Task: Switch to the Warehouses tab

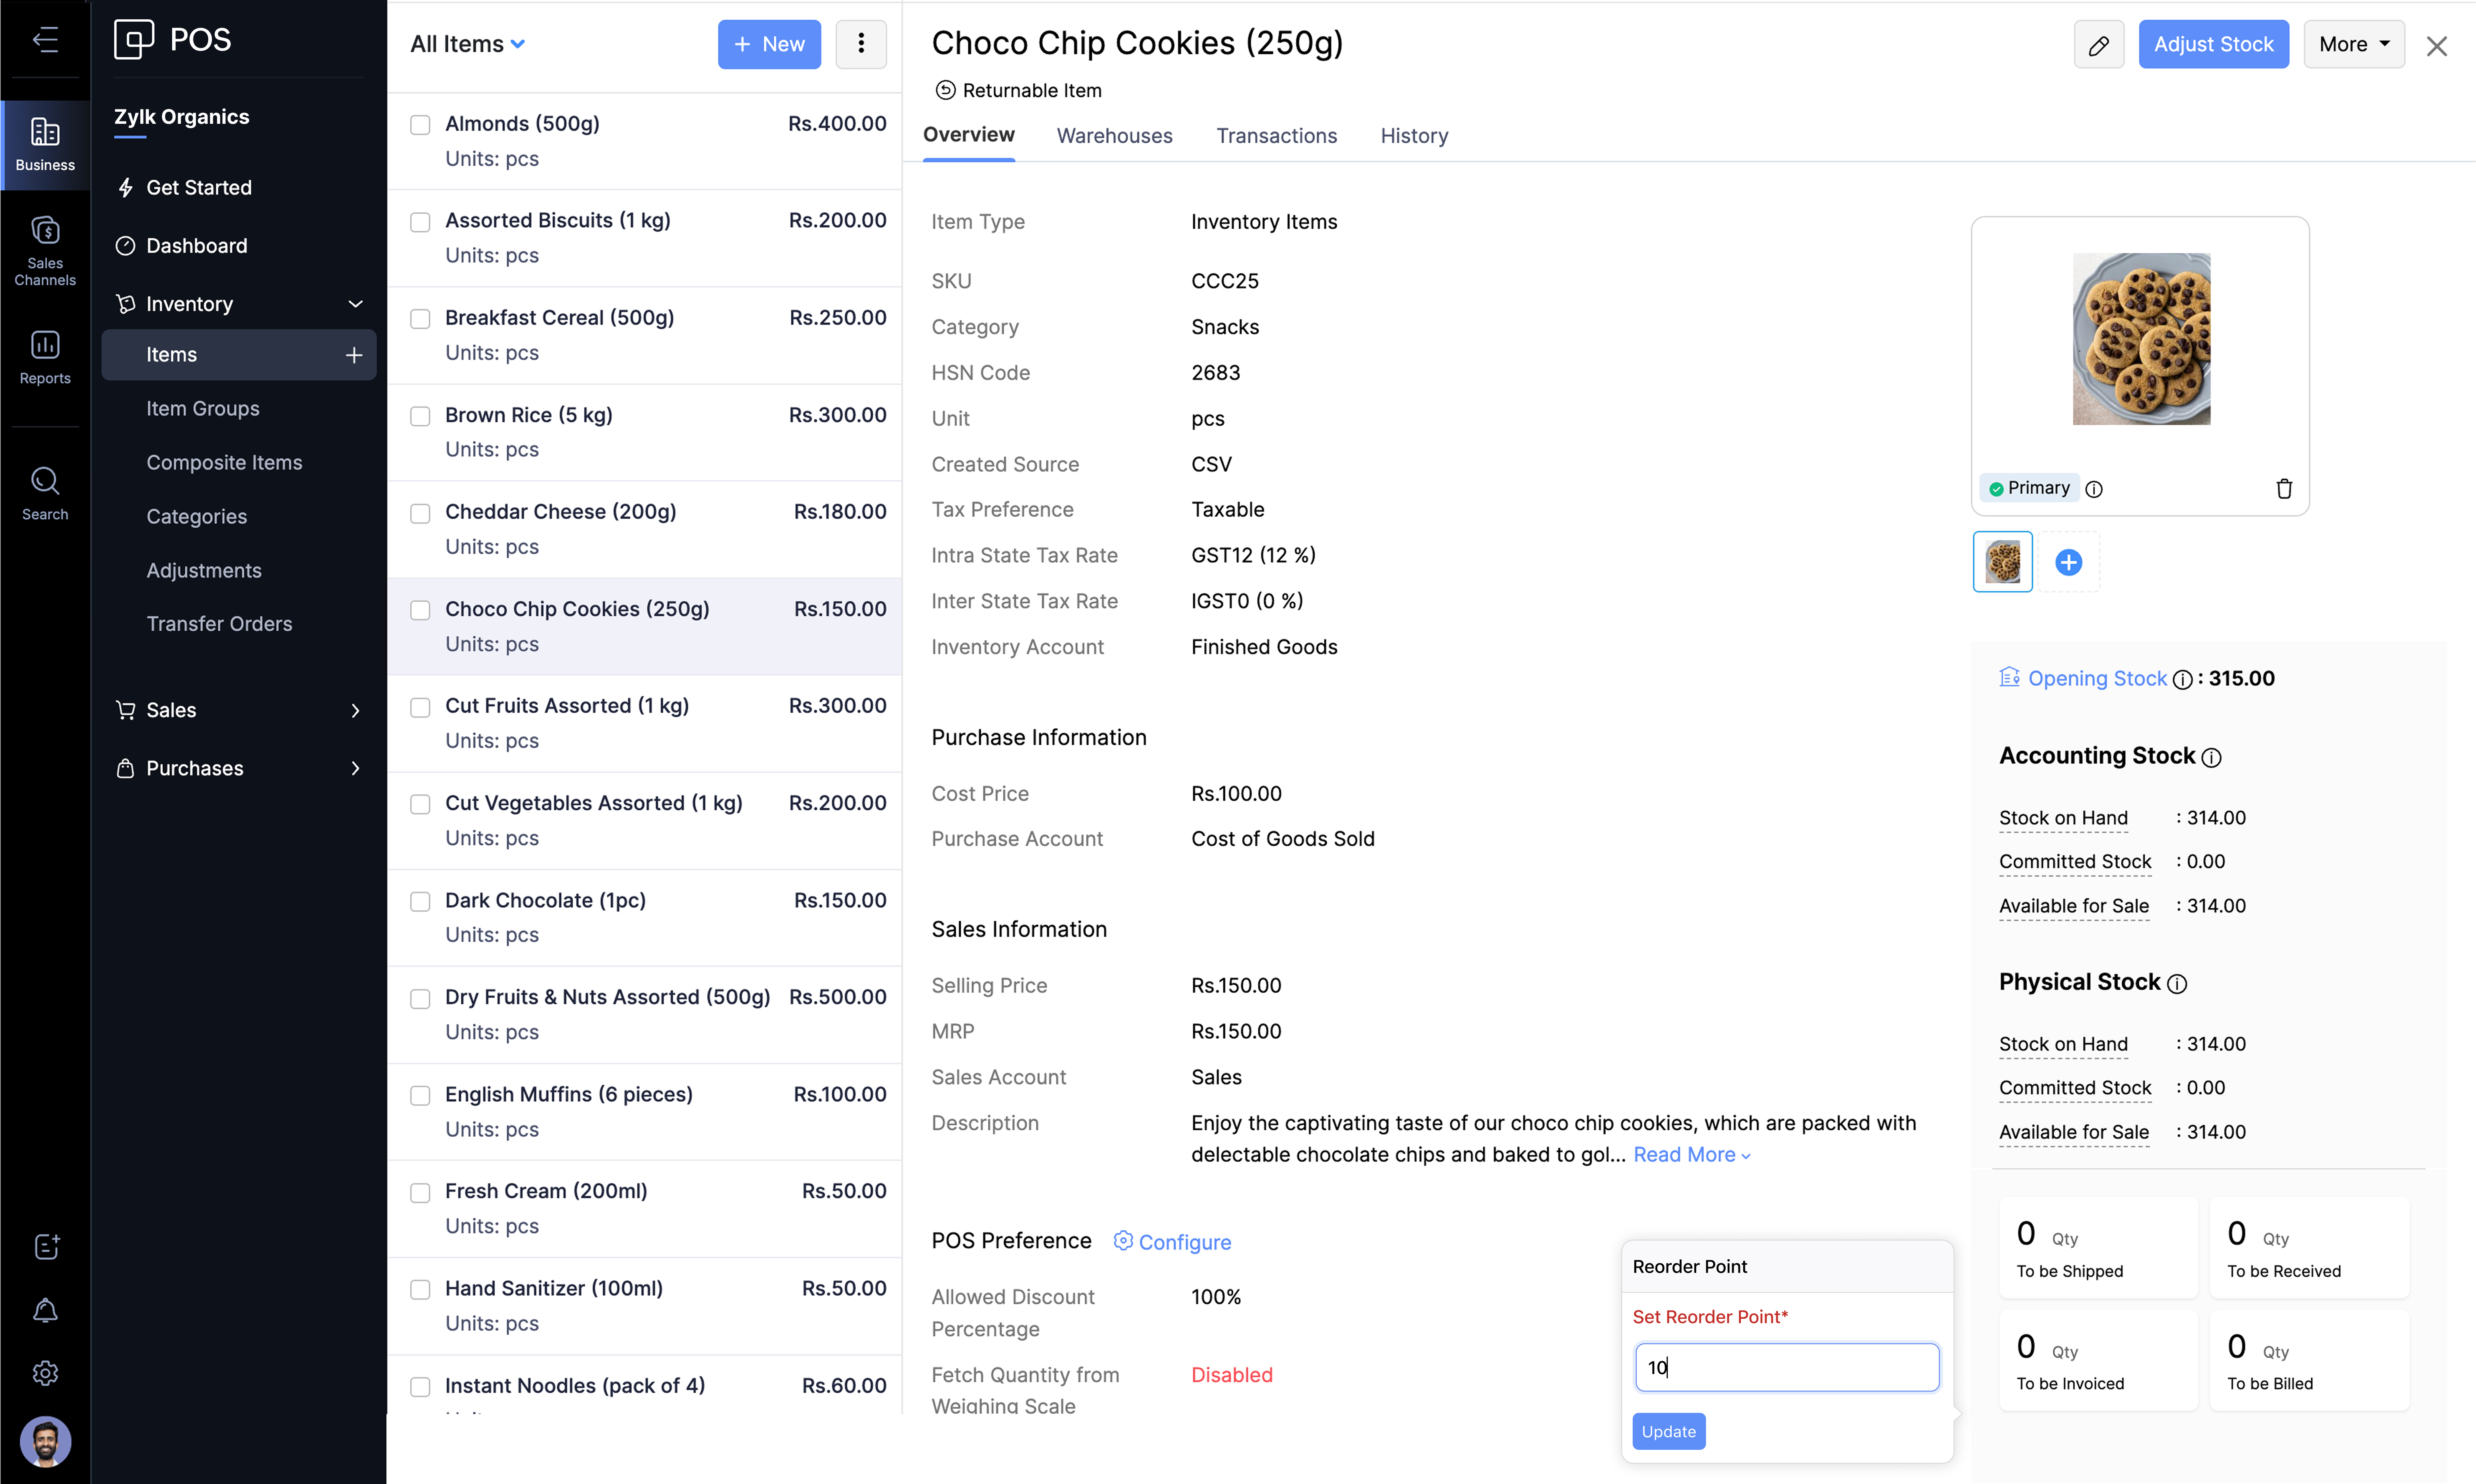Action: (1114, 136)
